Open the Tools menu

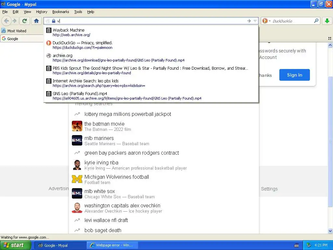[78, 12]
